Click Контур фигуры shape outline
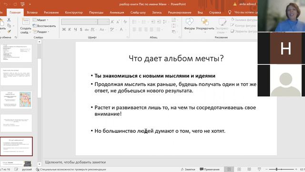The image size is (305, 172). 243,25
